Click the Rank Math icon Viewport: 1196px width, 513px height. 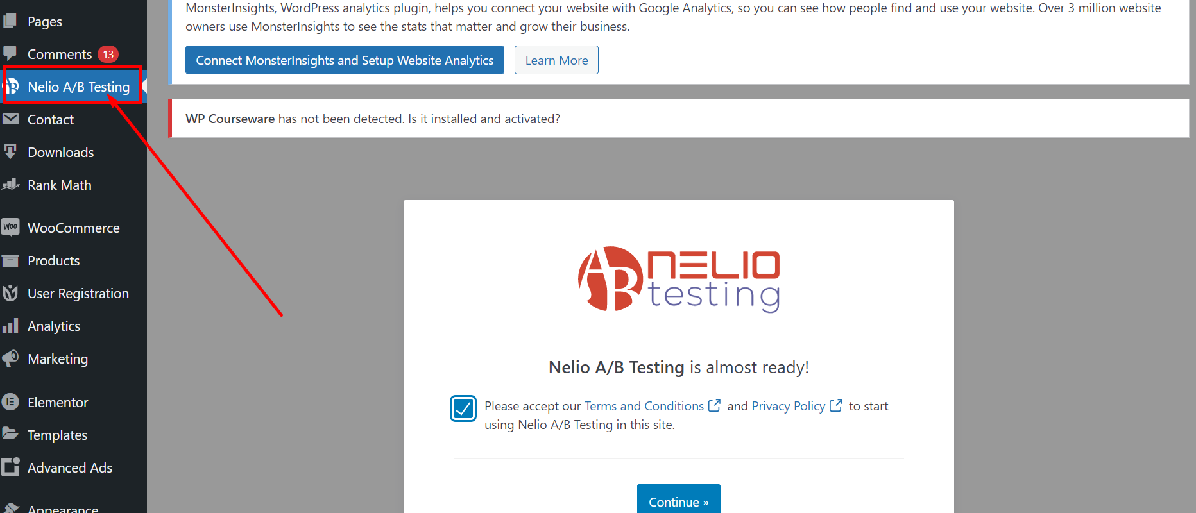[x=11, y=185]
